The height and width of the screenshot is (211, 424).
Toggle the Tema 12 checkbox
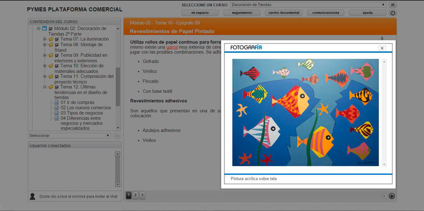[57, 87]
